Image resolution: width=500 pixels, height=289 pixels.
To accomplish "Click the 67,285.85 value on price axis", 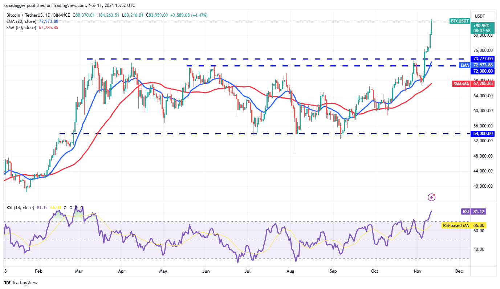I will [483, 84].
